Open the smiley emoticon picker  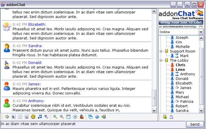33,117
